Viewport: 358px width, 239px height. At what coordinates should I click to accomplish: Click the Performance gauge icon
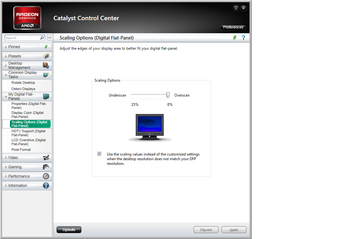(46, 176)
